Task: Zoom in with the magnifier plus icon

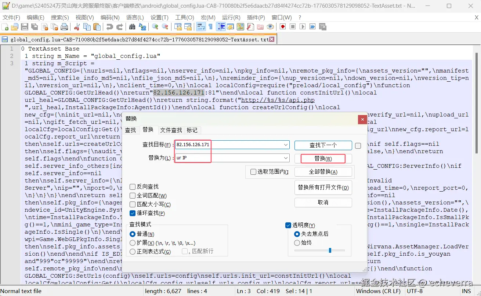Action: [155, 27]
